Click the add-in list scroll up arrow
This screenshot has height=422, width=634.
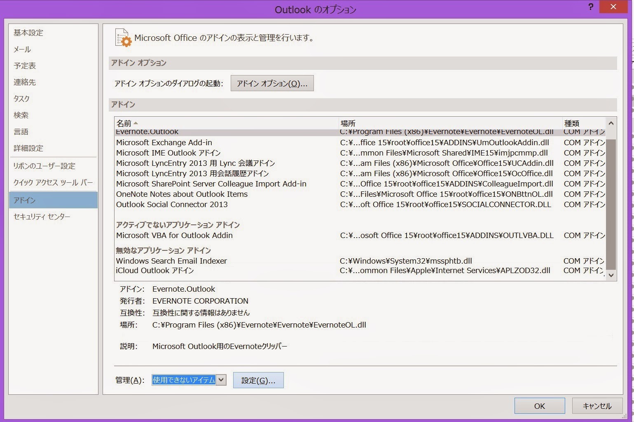tap(611, 123)
